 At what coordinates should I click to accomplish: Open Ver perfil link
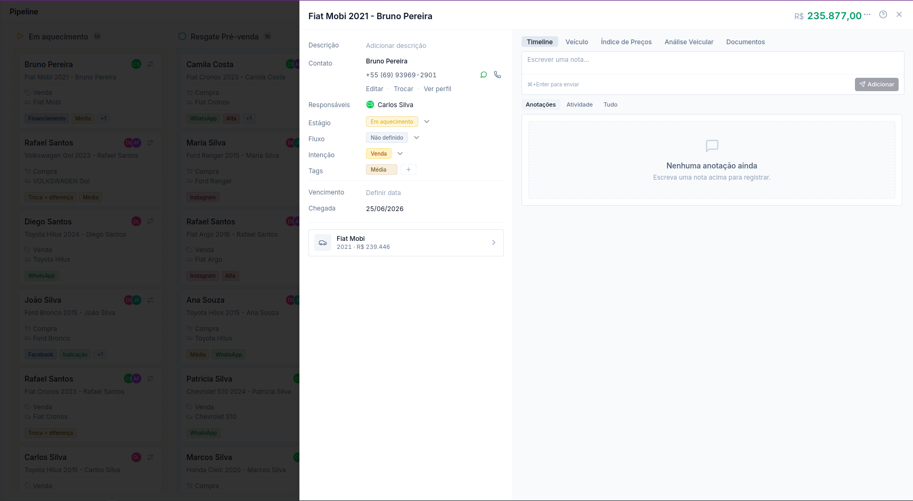click(437, 89)
